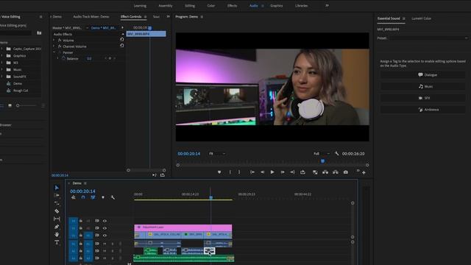Viewport: 471px width, 265px height.
Task: Expand the Music bin
Action: coord(1,69)
